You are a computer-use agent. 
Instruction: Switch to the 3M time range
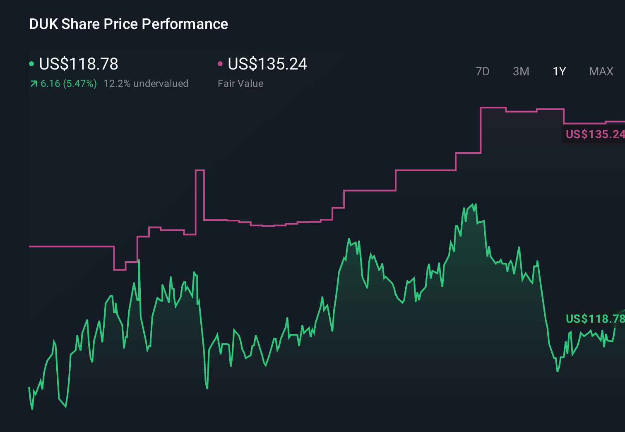tap(521, 71)
